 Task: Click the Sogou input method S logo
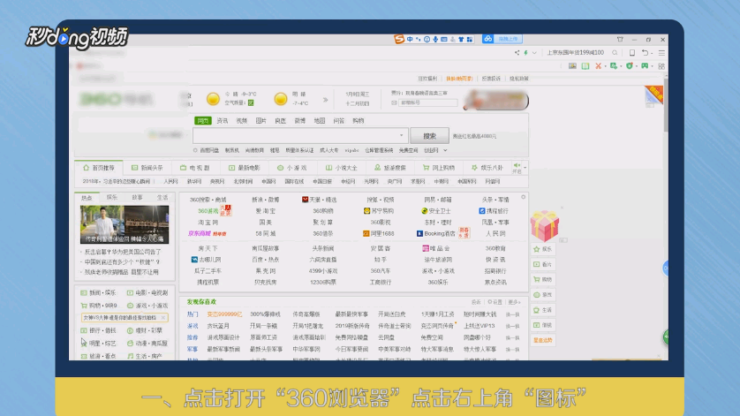coord(399,39)
